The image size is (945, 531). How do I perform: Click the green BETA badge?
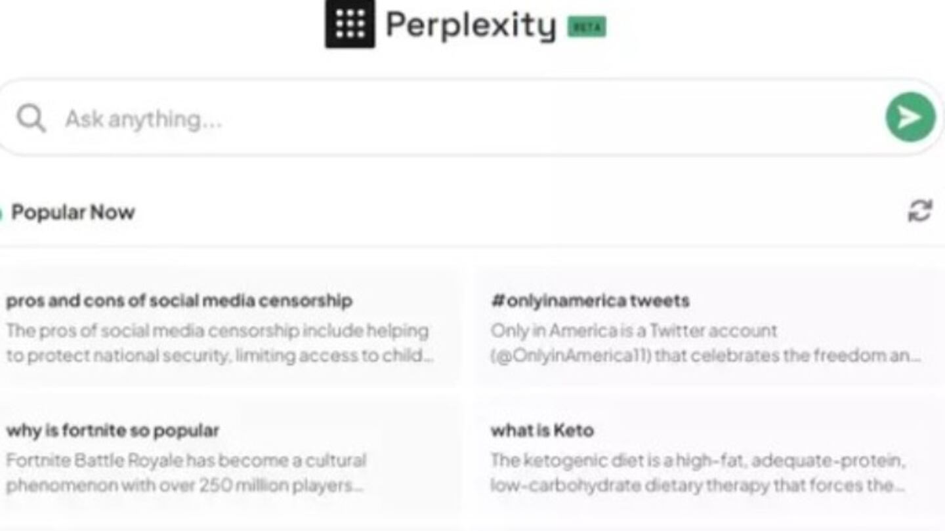586,26
